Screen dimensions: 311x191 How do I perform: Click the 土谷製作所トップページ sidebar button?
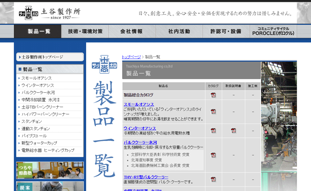pos(50,57)
